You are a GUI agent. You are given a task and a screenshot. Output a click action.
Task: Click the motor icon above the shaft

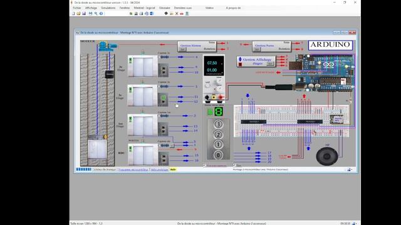(x=107, y=46)
